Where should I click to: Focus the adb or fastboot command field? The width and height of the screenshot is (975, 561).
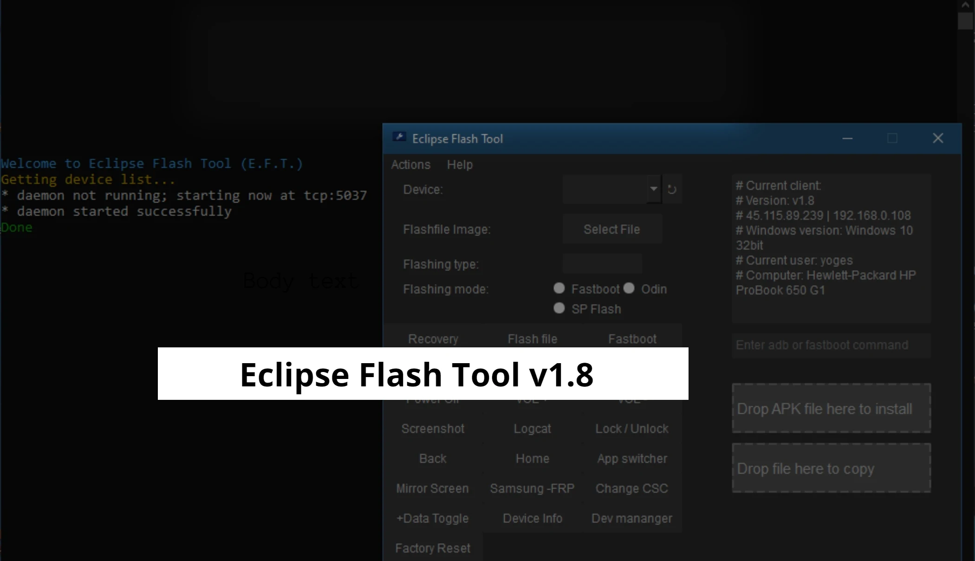(x=831, y=345)
